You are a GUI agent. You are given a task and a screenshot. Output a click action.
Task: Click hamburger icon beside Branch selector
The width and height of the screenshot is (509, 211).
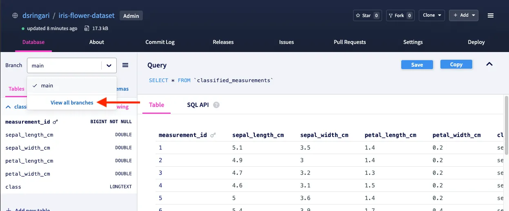pos(126,65)
